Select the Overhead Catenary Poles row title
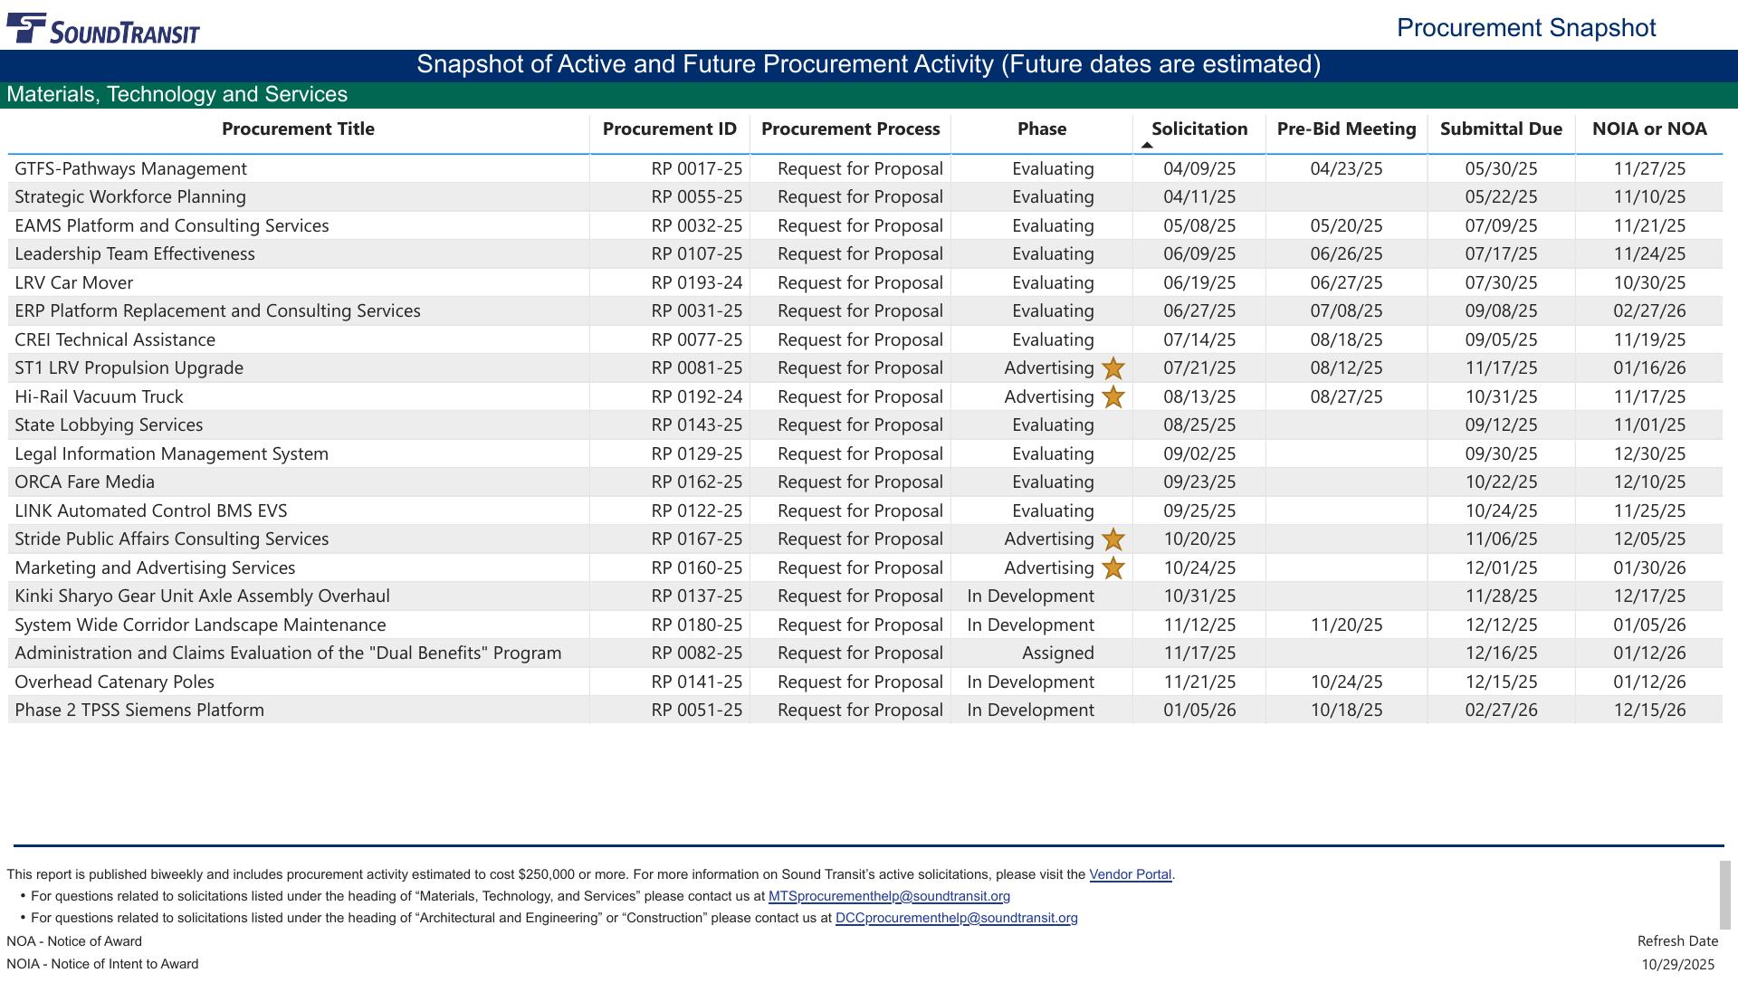 pos(114,682)
